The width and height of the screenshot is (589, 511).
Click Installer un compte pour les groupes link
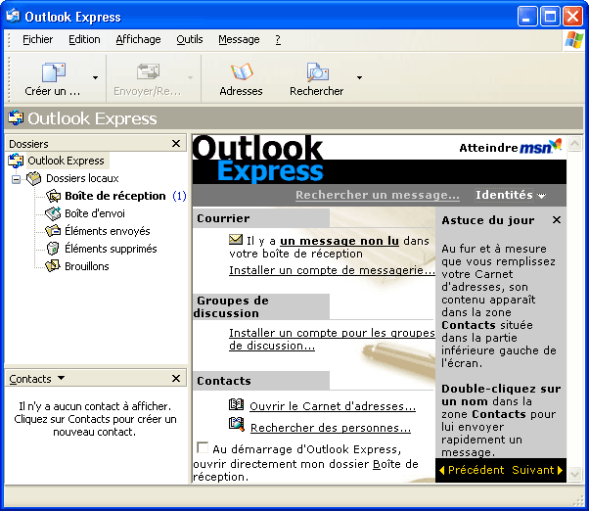(332, 340)
